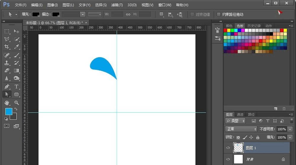Select the Hand tool

click(x=7, y=103)
